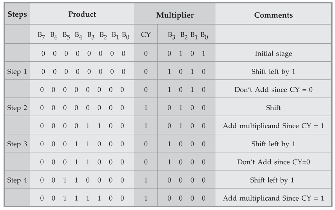Click the Step 2 row label
335x210 pixels.
click(x=17, y=108)
